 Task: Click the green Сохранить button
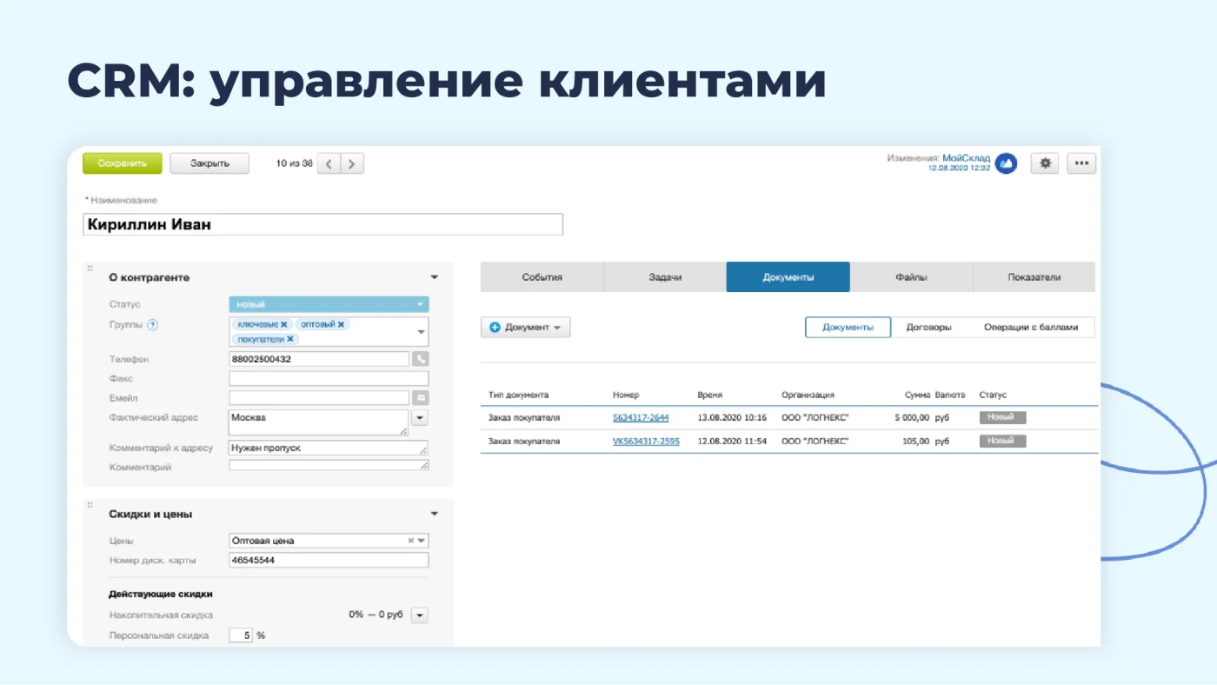coord(122,163)
